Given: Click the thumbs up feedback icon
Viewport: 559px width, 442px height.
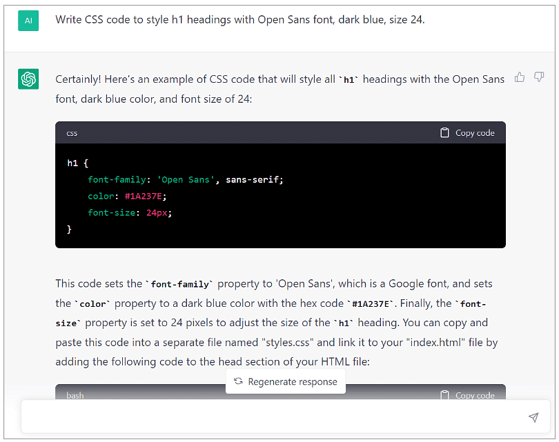Looking at the screenshot, I should (520, 77).
